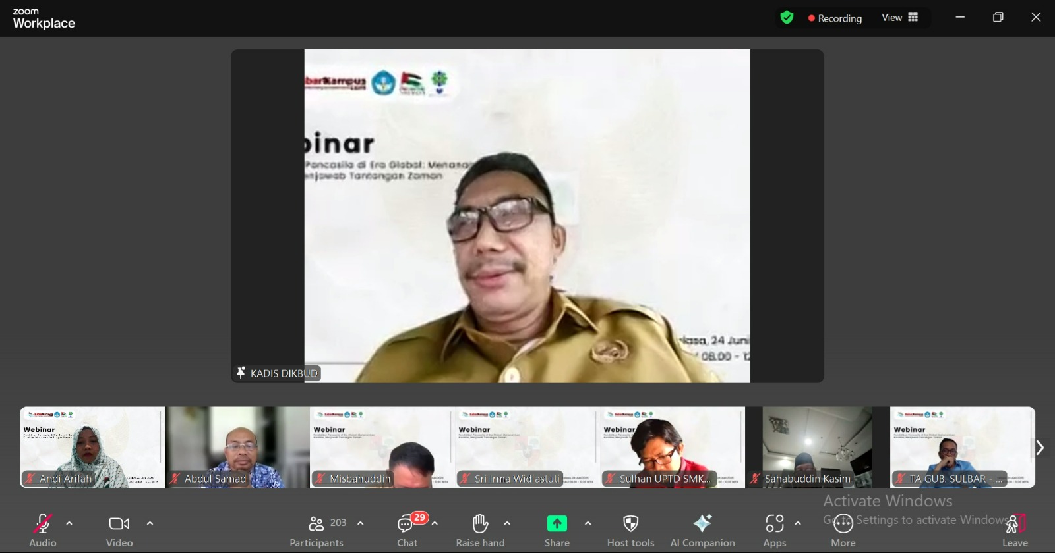Click the green encryption shield icon
This screenshot has height=553, width=1055.
[787, 18]
